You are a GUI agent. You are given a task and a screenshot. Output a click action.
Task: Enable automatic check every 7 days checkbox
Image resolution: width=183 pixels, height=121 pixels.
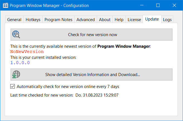(x=13, y=87)
